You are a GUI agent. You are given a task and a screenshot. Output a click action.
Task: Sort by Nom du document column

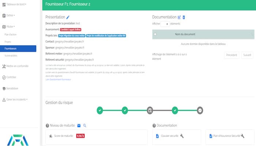[x=185, y=34]
